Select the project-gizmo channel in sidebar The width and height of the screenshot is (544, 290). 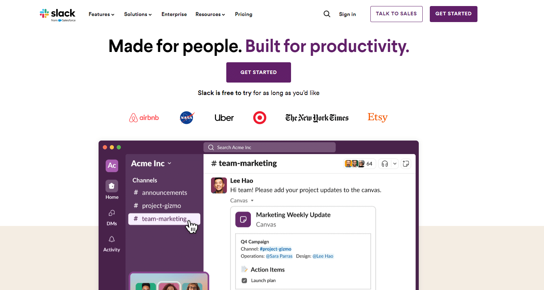161,206
